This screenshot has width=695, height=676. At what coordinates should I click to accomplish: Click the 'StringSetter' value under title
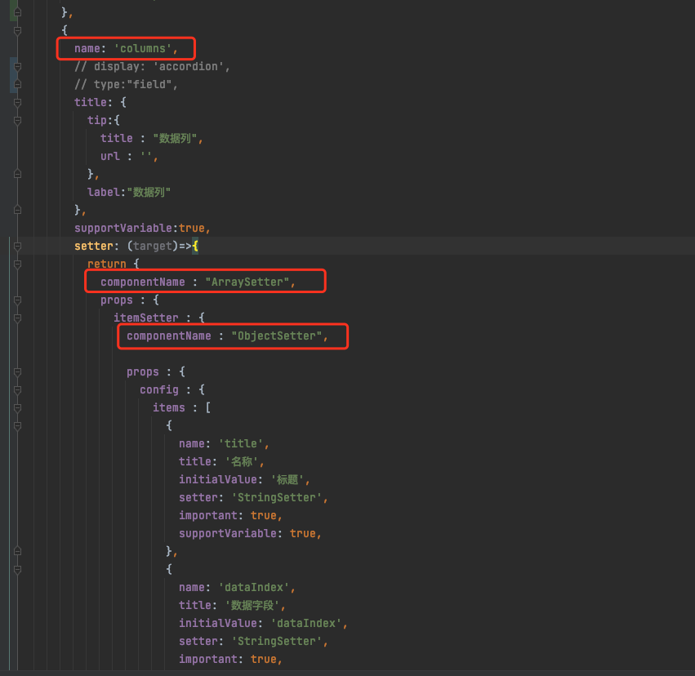(x=277, y=497)
